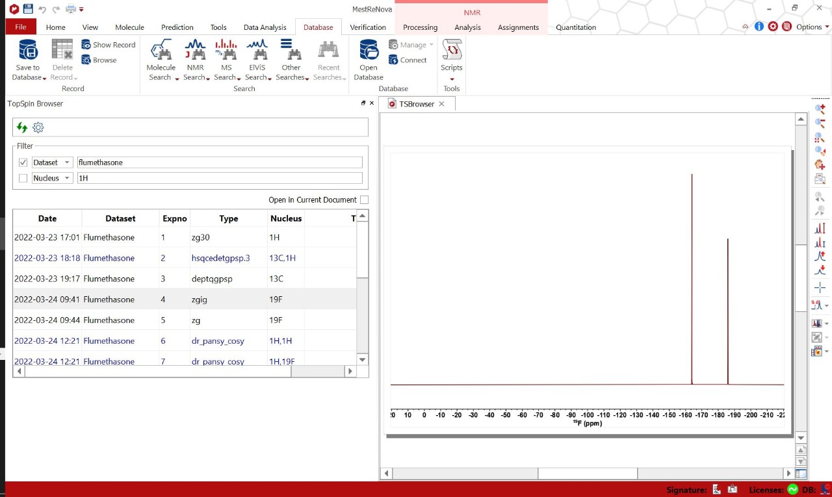Click the Expno column header

pos(175,218)
